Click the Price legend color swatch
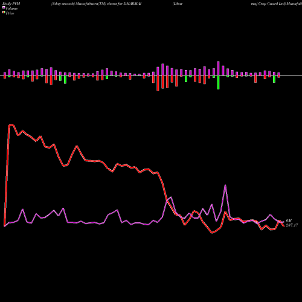 [4, 12]
